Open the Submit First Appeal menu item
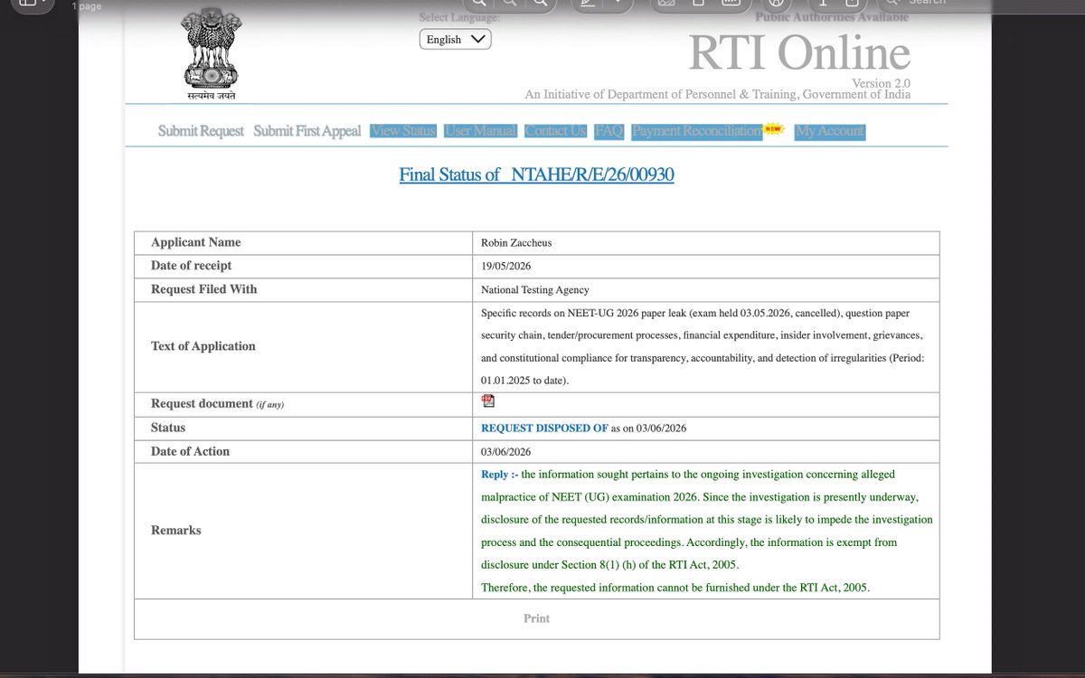The image size is (1085, 678). pyautogui.click(x=307, y=131)
